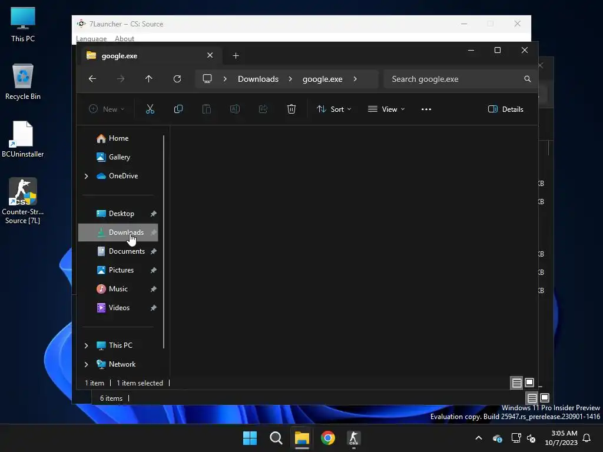This screenshot has height=452, width=603.
Task: Go up one folder level
Action: point(149,79)
